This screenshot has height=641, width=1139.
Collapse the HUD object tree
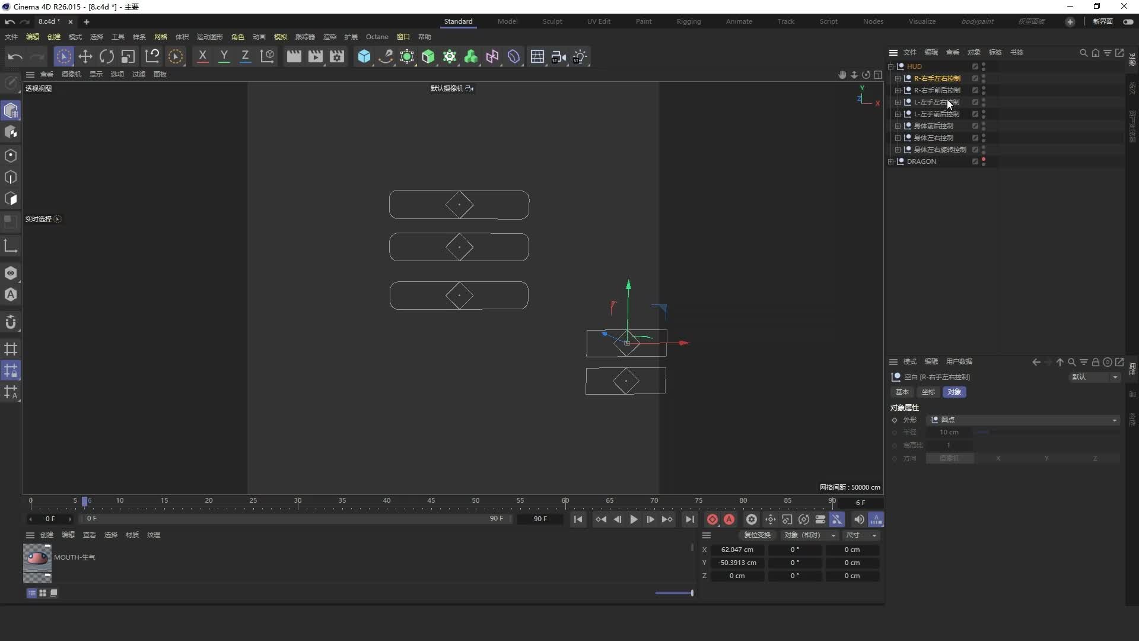890,66
